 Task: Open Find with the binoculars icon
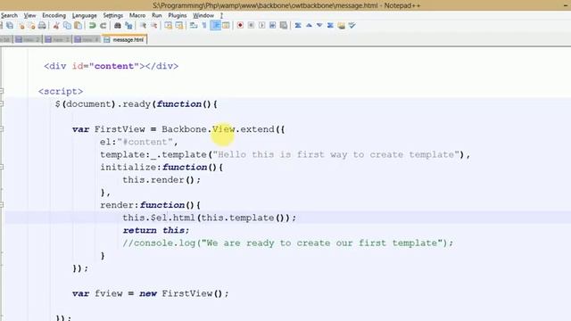tap(117, 26)
